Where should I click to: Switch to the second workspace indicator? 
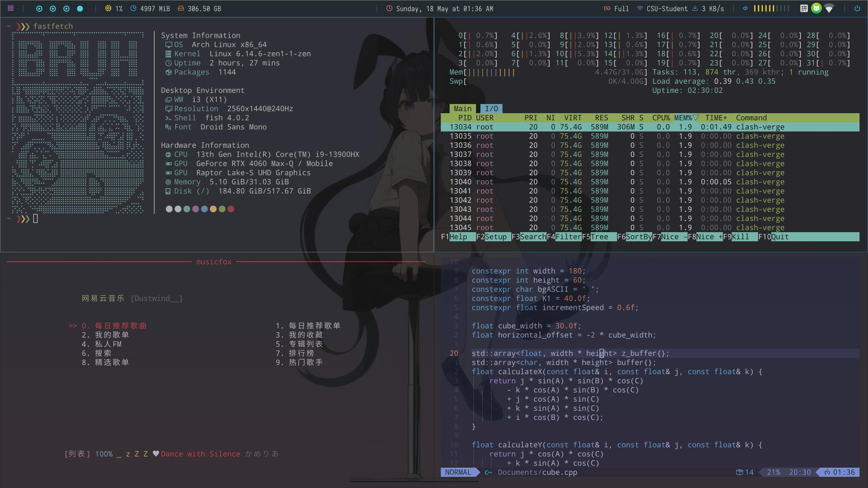(x=53, y=9)
